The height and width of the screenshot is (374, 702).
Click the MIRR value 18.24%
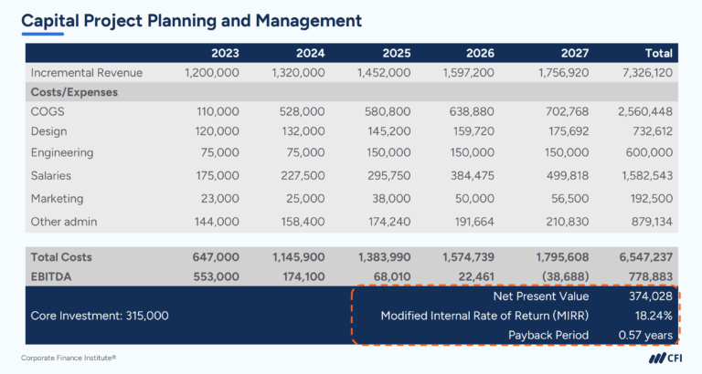pos(654,316)
